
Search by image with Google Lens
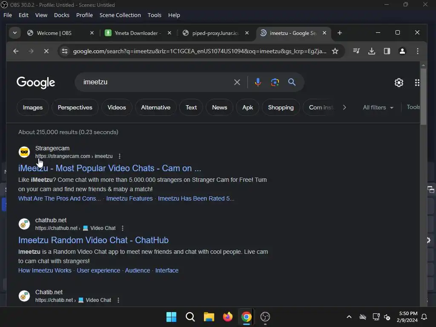[275, 82]
